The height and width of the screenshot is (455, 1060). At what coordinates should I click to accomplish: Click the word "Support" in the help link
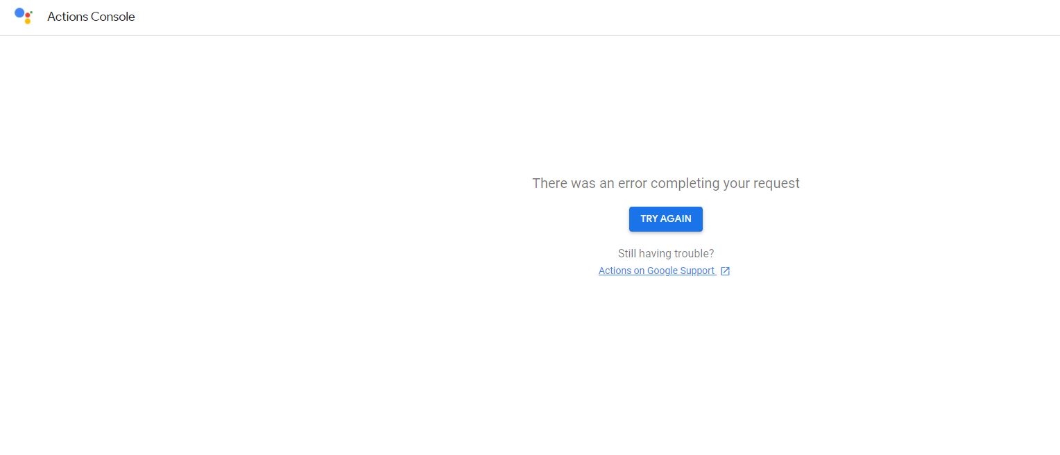[698, 271]
